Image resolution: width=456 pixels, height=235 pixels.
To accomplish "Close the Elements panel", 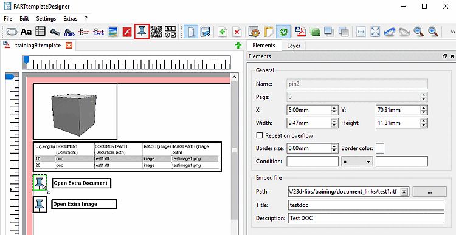I will (x=452, y=56).
